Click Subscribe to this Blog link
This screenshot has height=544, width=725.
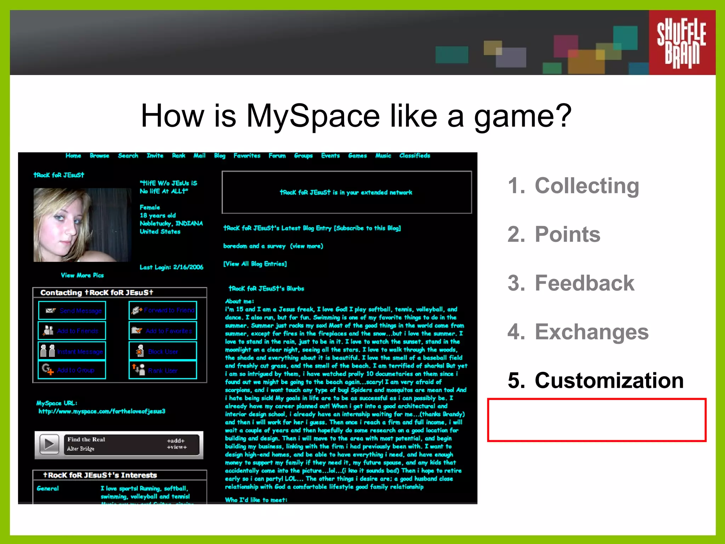[367, 228]
